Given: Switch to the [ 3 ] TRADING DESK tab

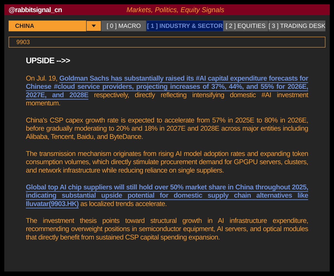Looking at the screenshot, I should pos(297,26).
